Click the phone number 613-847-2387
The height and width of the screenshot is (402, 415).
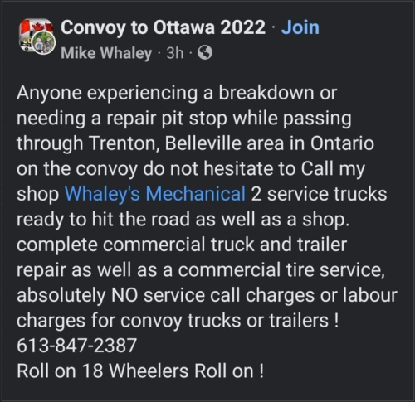[x=76, y=346]
